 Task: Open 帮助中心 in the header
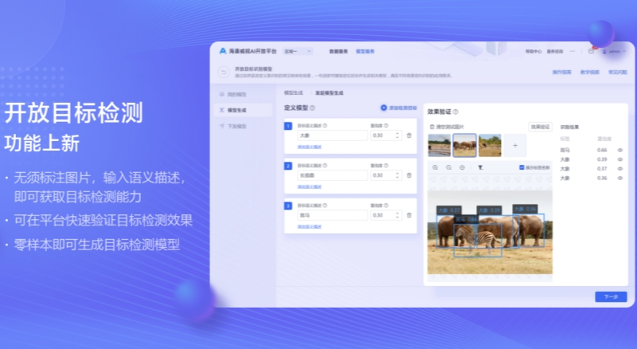click(x=533, y=52)
